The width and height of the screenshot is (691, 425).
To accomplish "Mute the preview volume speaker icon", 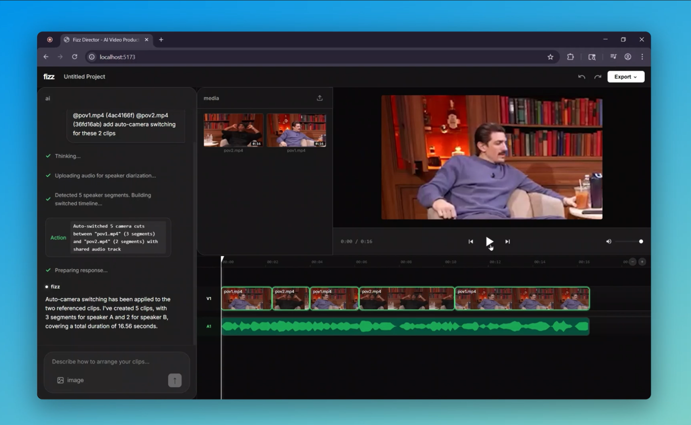I will pos(609,241).
